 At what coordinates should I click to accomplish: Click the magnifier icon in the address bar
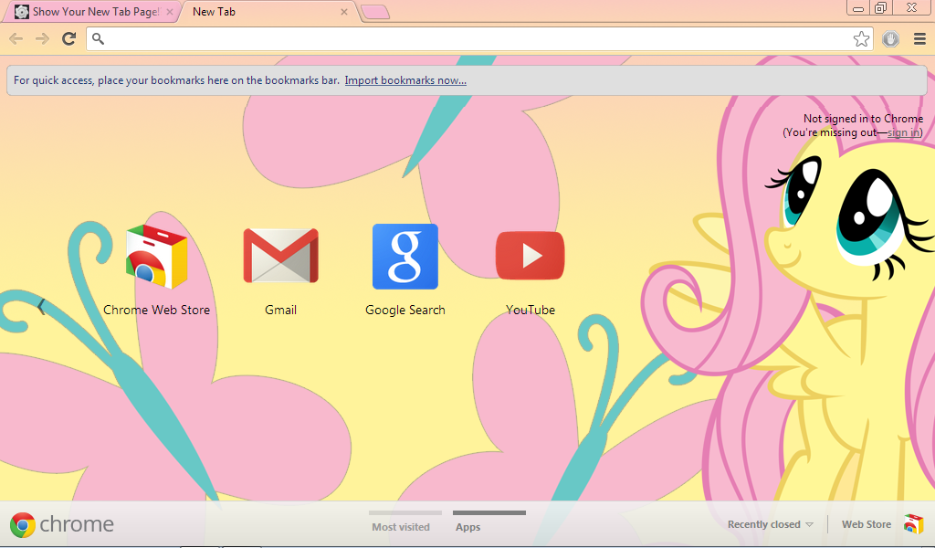(x=99, y=39)
